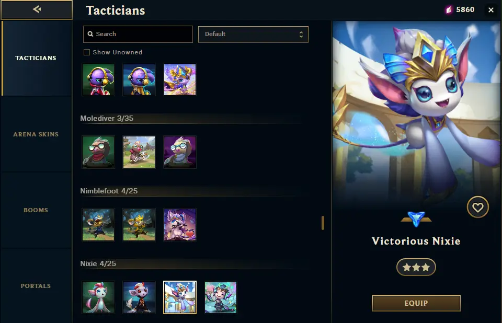Equip Victorious Nixie with the EQUIP button
Viewport: 502px width, 323px height.
416,303
